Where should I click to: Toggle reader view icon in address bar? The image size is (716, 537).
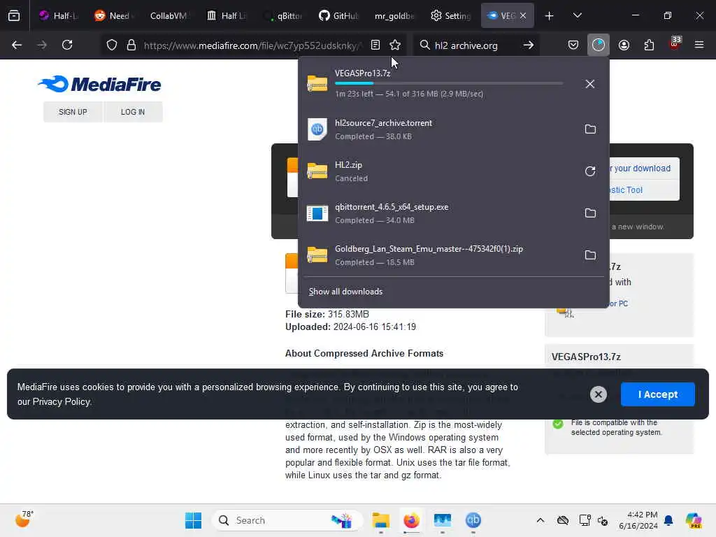(375, 45)
